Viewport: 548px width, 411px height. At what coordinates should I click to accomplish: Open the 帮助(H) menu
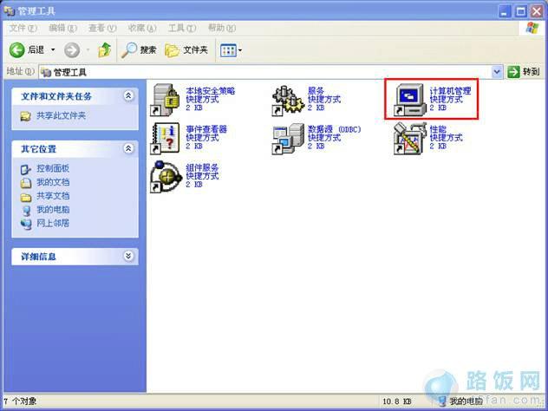[x=222, y=28]
